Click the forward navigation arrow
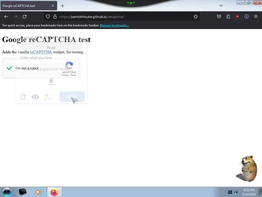 tap(15, 17)
